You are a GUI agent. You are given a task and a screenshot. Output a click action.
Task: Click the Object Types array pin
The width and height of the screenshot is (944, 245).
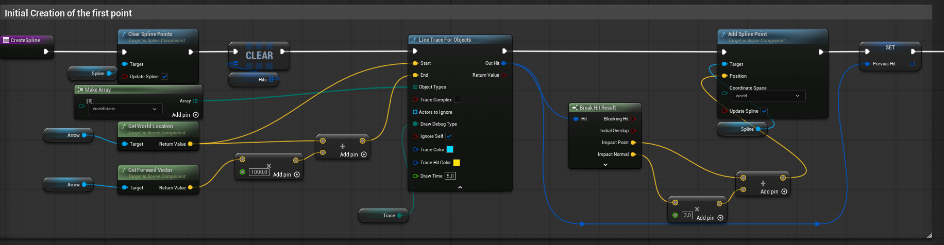(415, 87)
